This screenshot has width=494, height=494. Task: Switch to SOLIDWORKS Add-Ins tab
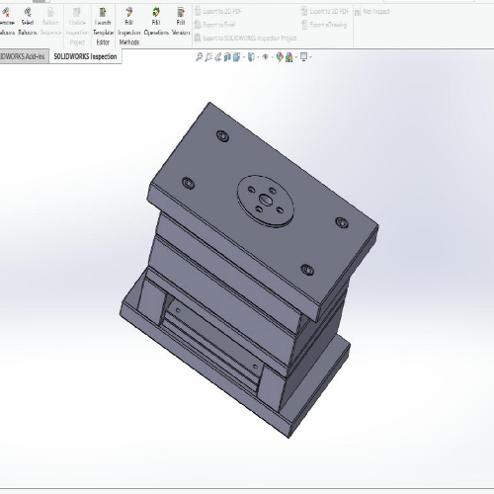pyautogui.click(x=24, y=56)
